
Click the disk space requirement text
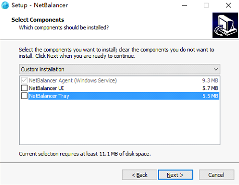pos(85,154)
